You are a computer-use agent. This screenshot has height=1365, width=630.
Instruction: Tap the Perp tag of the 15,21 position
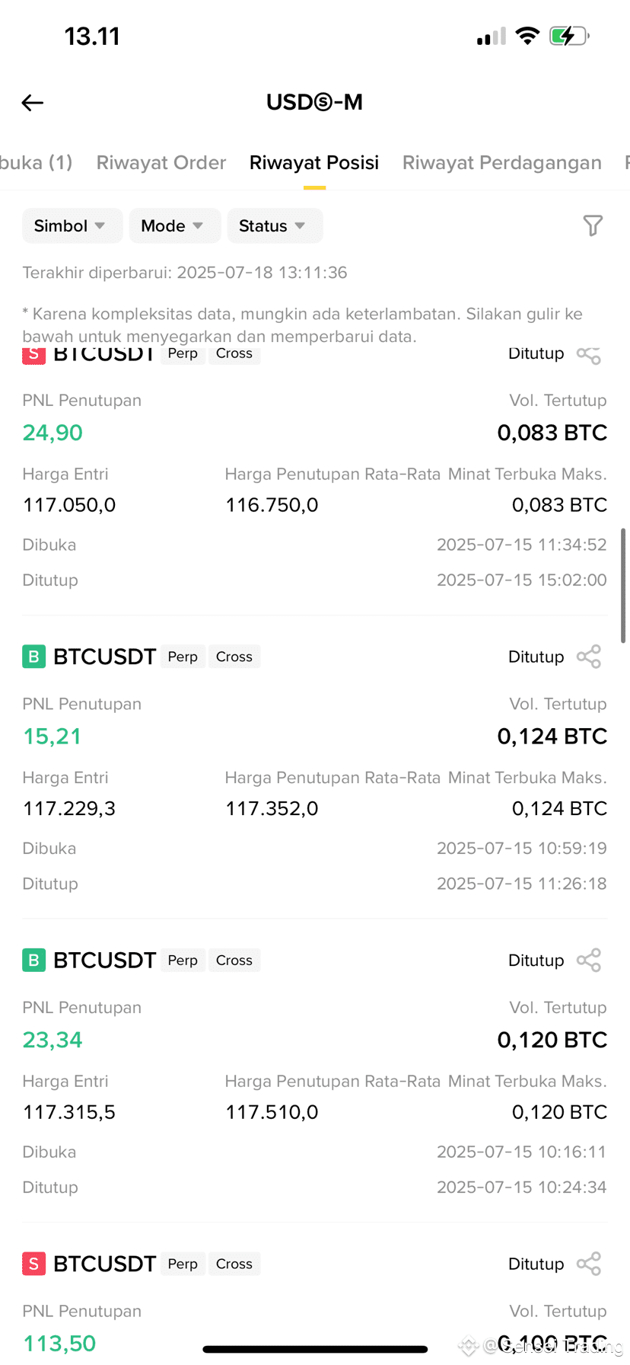coord(183,657)
